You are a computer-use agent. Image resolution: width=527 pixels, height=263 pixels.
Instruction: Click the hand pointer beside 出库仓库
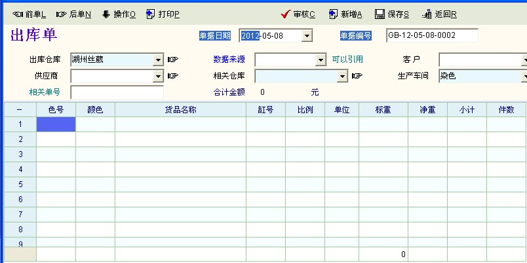(x=172, y=60)
